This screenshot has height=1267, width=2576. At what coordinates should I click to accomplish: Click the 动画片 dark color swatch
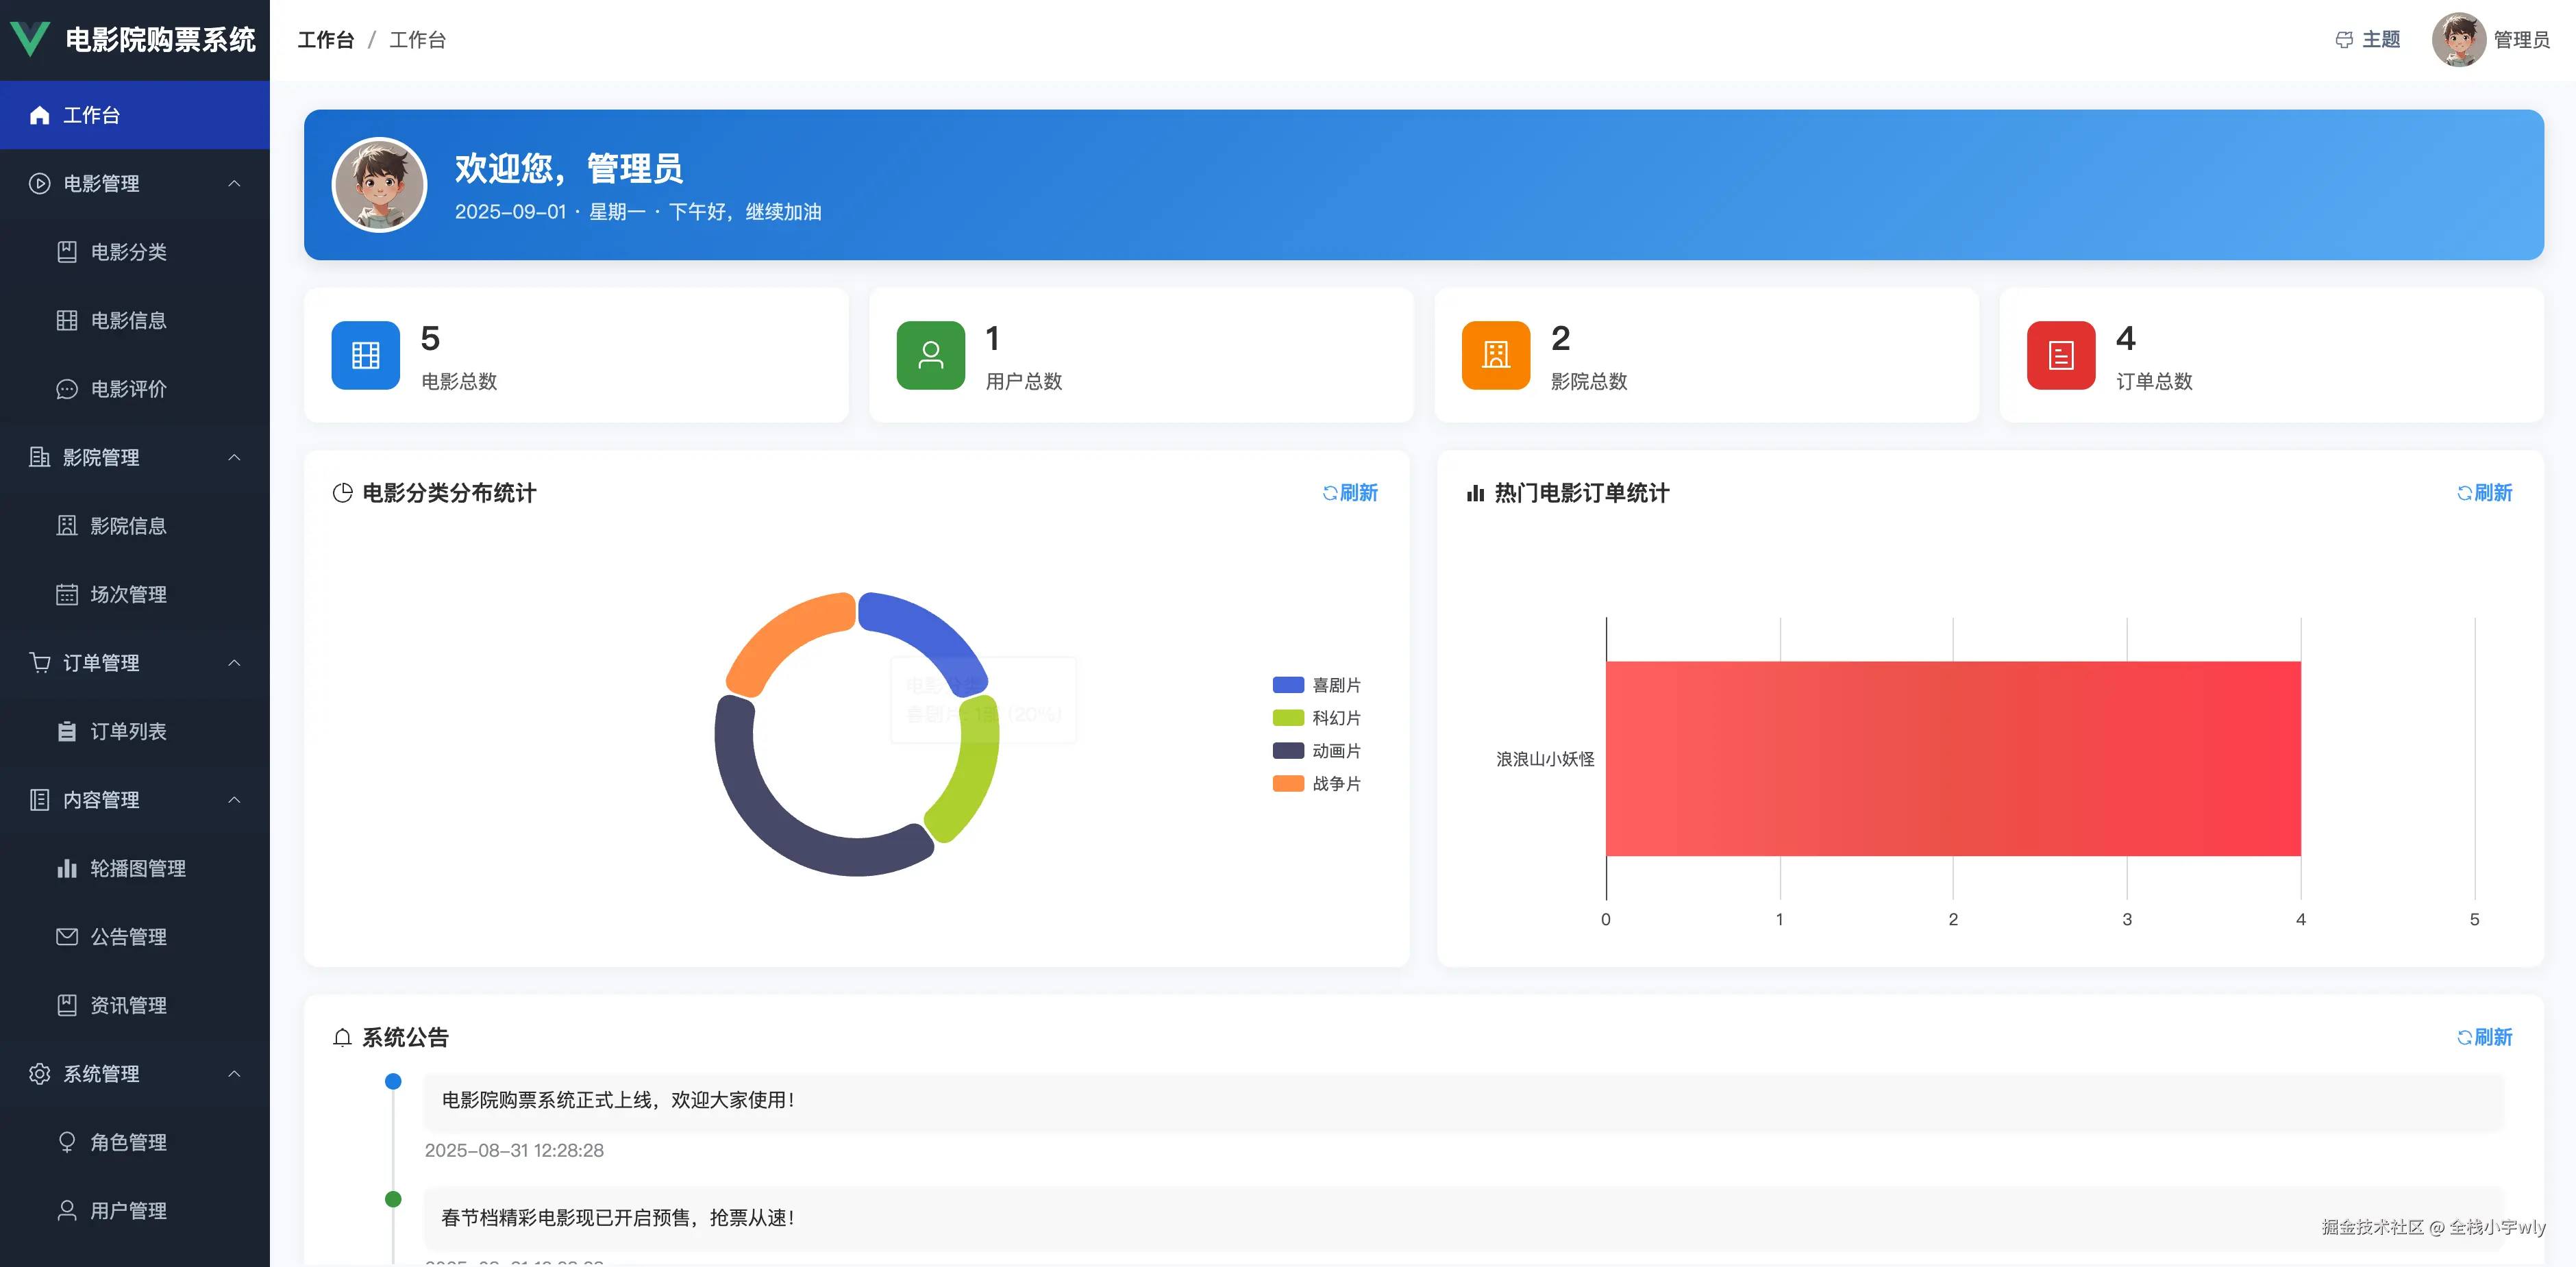click(x=1288, y=751)
